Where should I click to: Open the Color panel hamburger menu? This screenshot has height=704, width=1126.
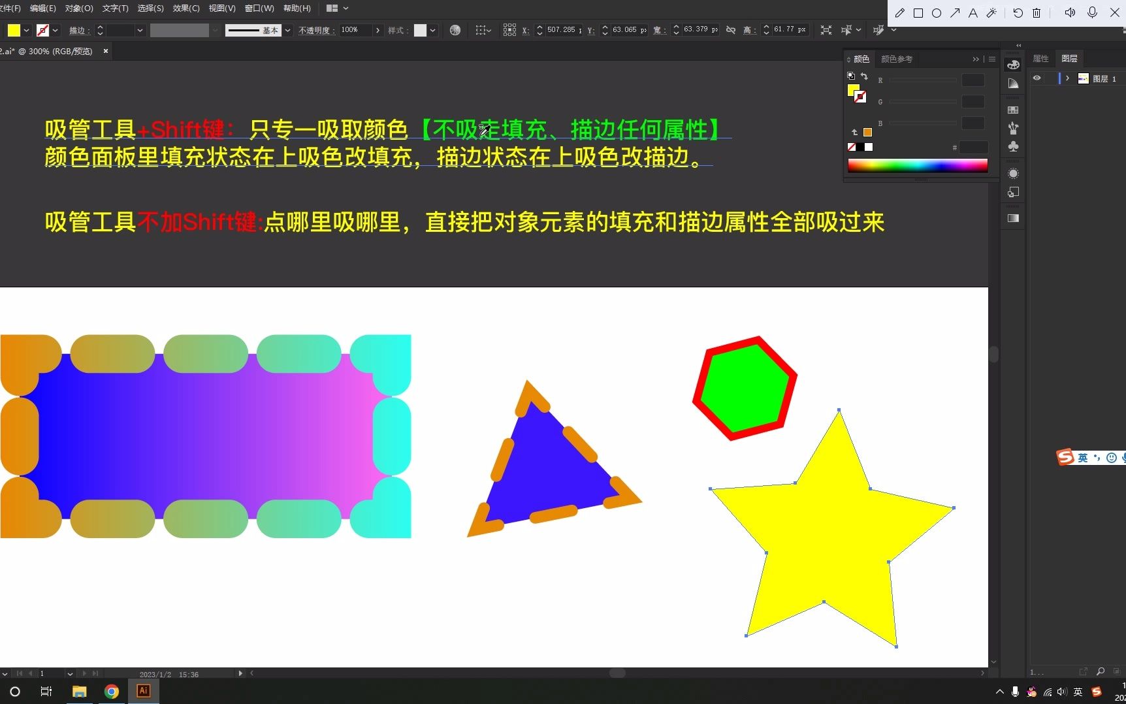pyautogui.click(x=992, y=59)
